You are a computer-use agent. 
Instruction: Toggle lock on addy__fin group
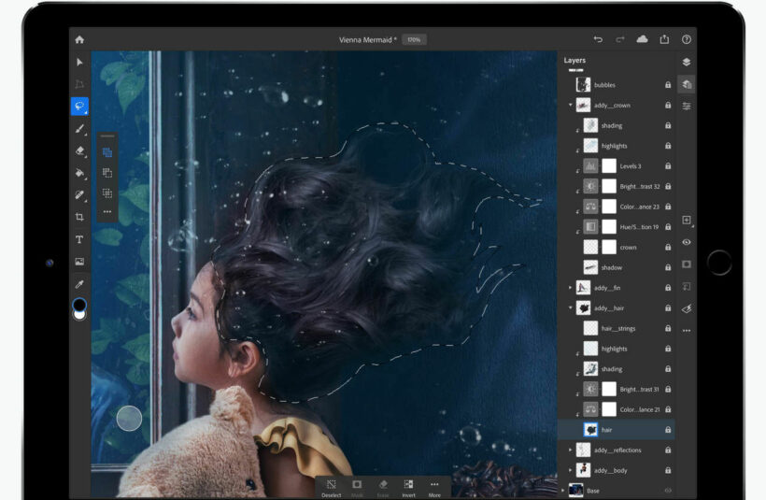pyautogui.click(x=668, y=288)
